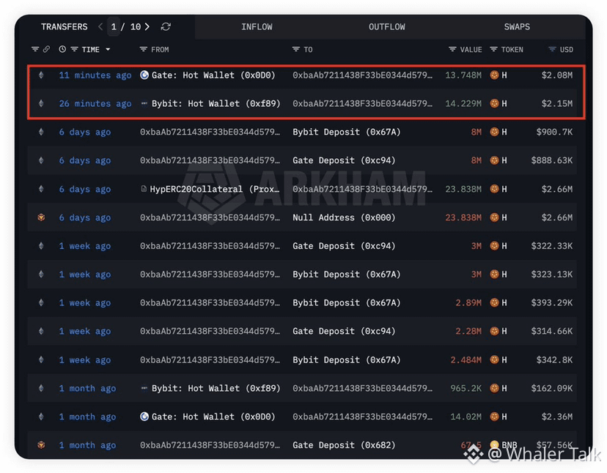
Task: Click BNB chain cube icon in Null Address row
Action: pos(41,217)
